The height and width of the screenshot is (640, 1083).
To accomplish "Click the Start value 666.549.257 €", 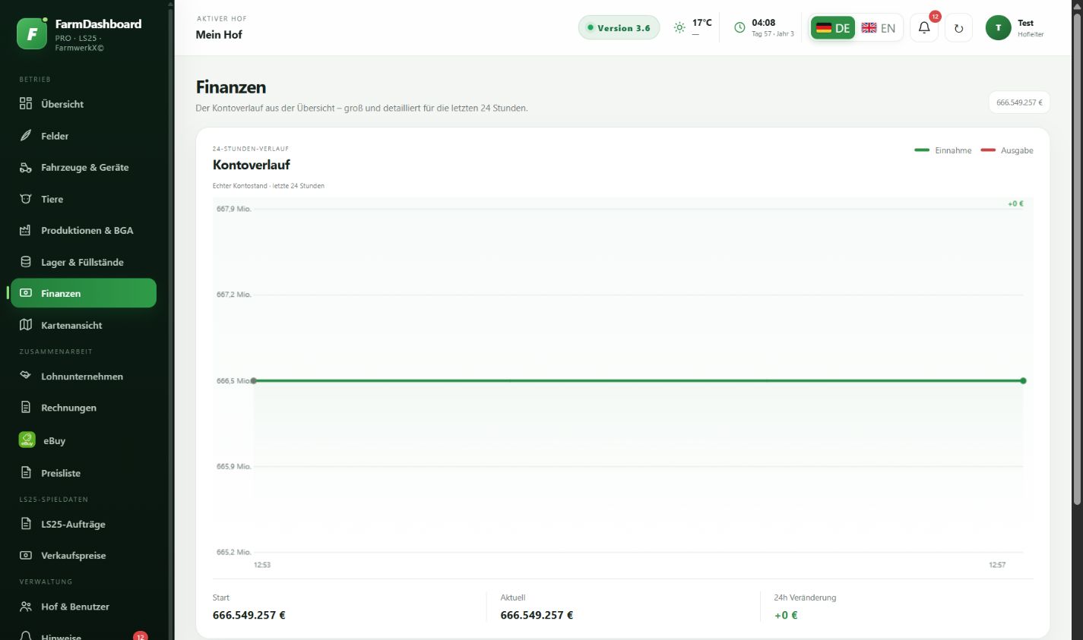I will point(249,615).
